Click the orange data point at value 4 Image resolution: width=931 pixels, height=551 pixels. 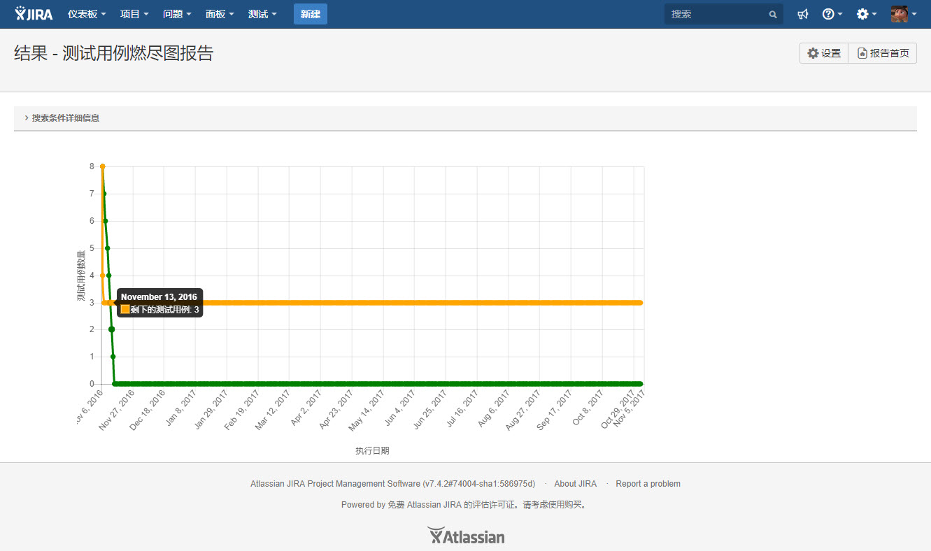pos(103,275)
